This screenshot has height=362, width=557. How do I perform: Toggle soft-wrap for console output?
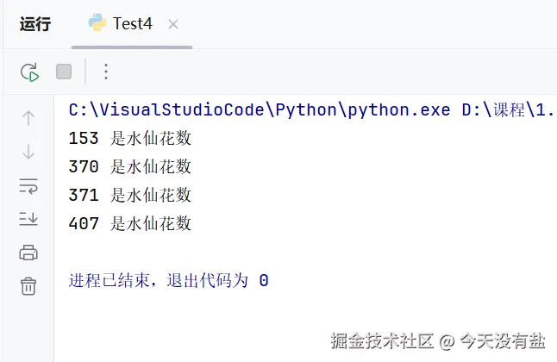[28, 185]
